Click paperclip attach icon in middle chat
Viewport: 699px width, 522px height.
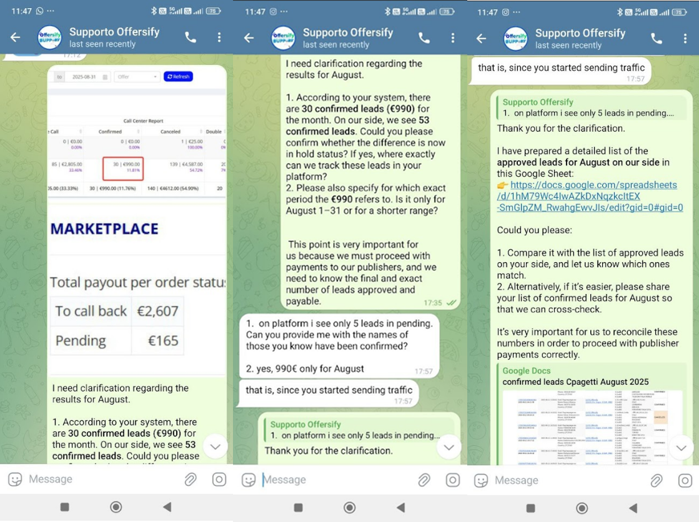tap(424, 480)
